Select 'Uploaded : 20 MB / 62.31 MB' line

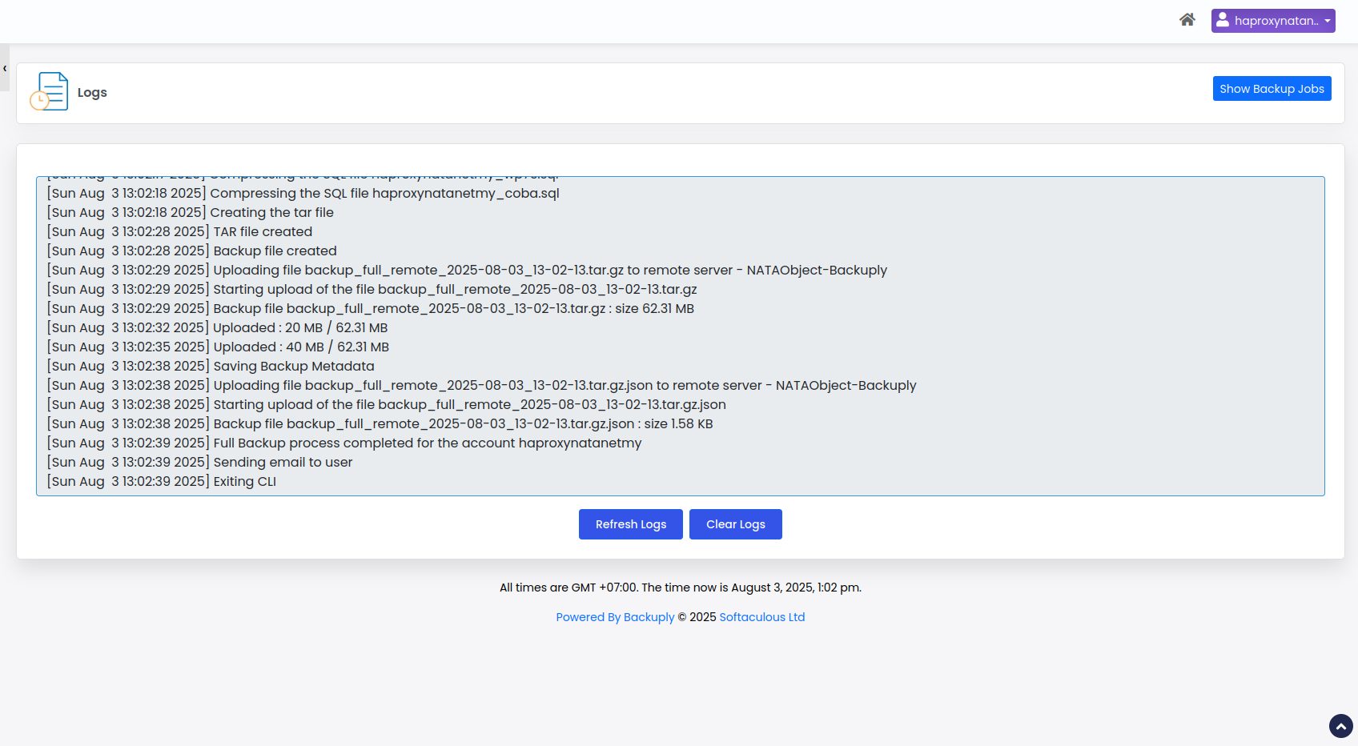click(217, 327)
